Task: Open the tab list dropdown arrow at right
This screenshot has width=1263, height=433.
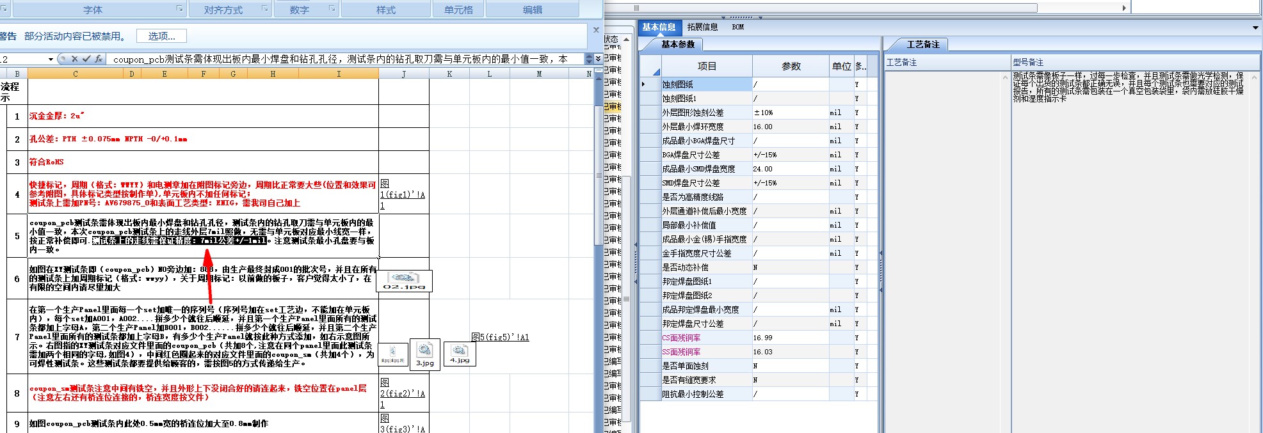Action: [x=1255, y=28]
